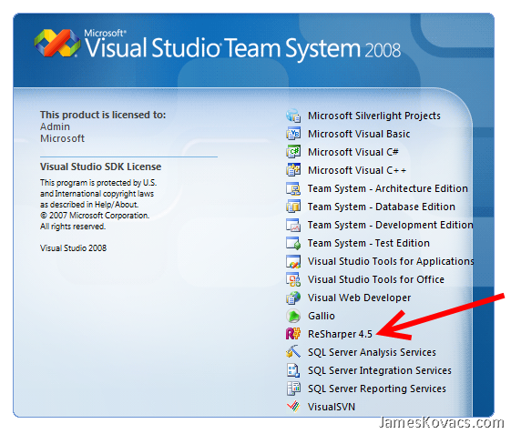Click the Visual Studio infinity logo
This screenshot has width=511, height=434.
(57, 43)
